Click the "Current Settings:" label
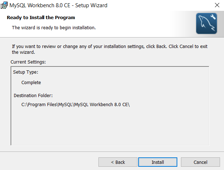The height and width of the screenshot is (170, 224). click(28, 62)
